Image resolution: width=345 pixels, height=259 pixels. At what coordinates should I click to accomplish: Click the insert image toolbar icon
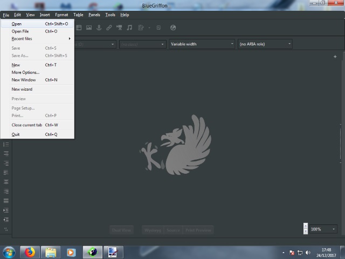pyautogui.click(x=89, y=28)
